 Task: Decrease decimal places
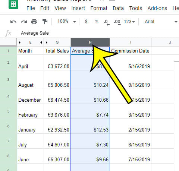(x=107, y=22)
